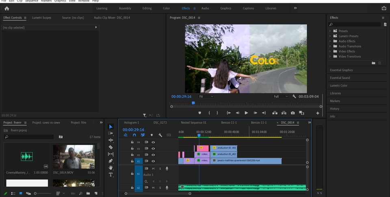
Task: Toggle Linked Selection in timeline
Action: click(x=143, y=135)
